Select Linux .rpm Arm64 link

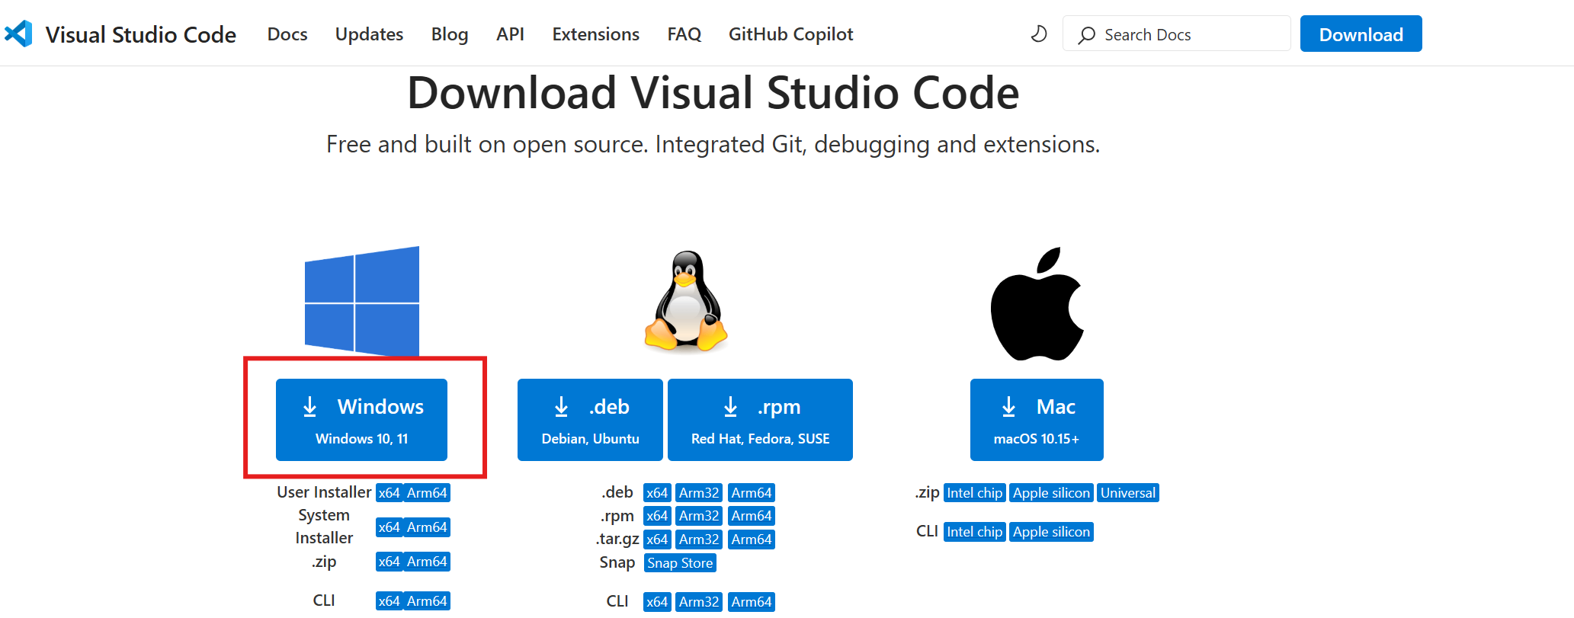pyautogui.click(x=752, y=516)
